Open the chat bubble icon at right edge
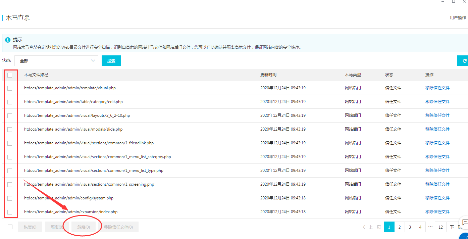Screen dimensions: 468x239 point(465,222)
